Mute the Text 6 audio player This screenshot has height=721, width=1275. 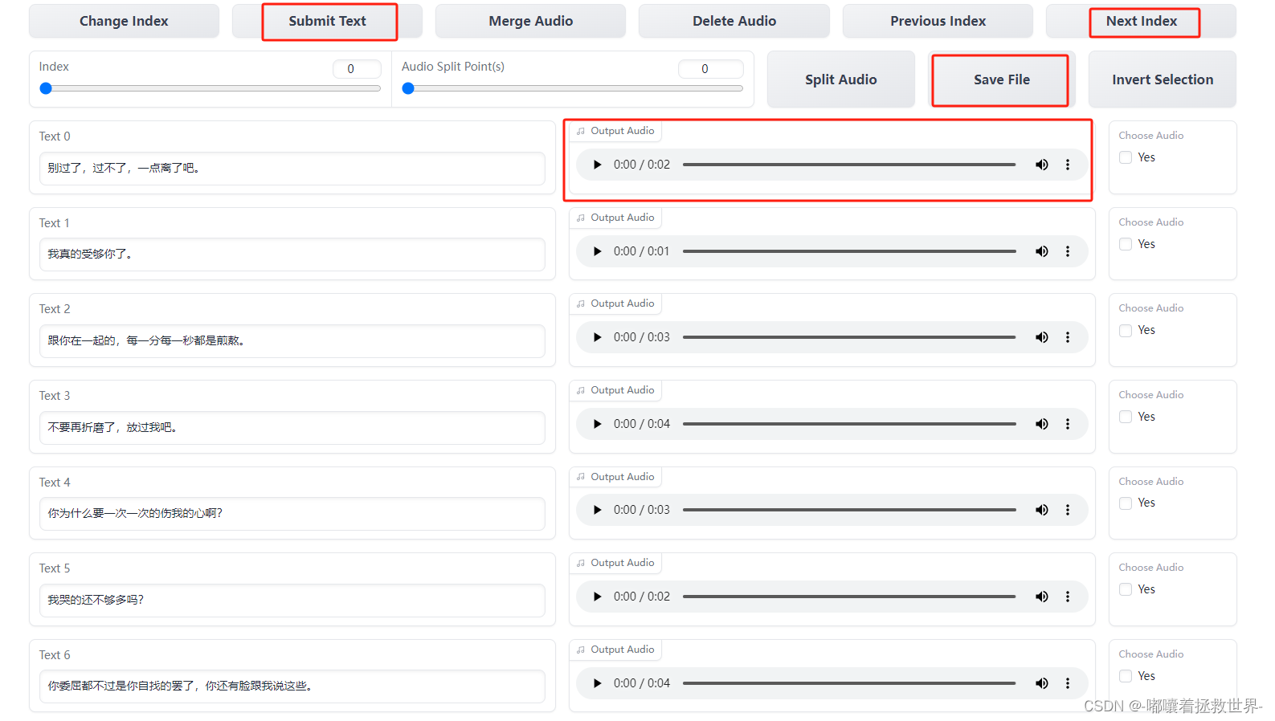1042,683
